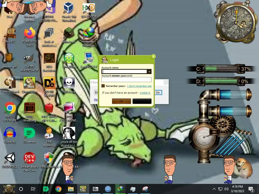The height and width of the screenshot is (194, 259).
Task: Switch to ChomikBox taskbar button
Action: [83, 189]
